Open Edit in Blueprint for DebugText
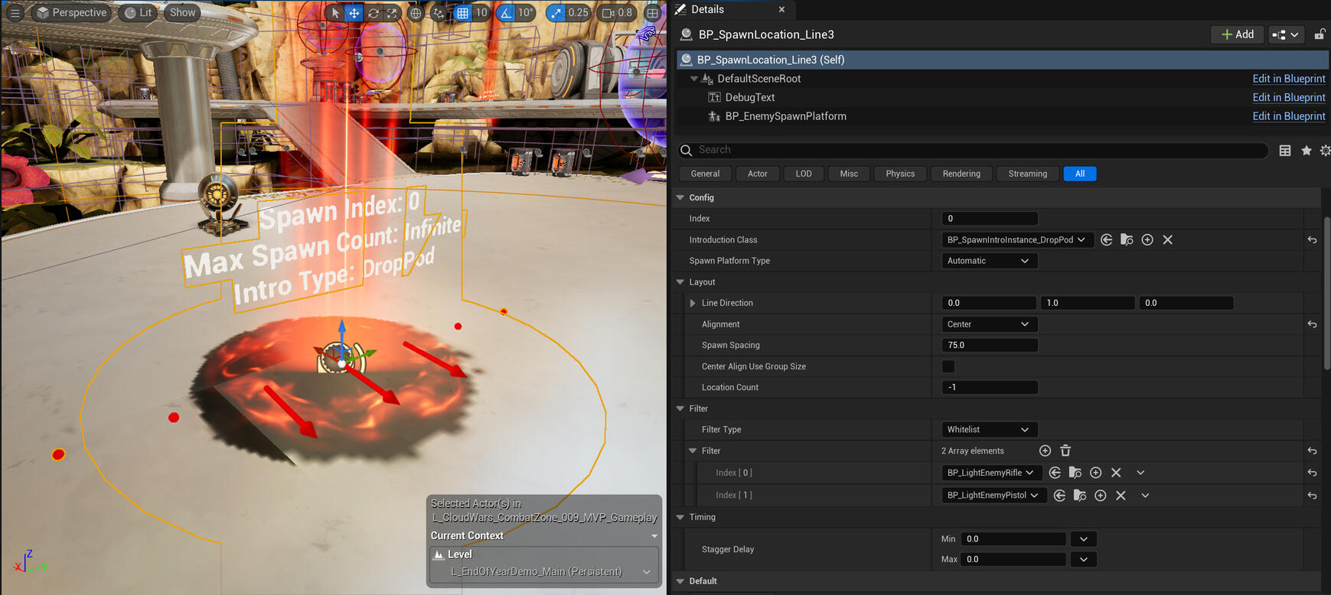Screen dimensions: 1331x595 coord(1288,98)
